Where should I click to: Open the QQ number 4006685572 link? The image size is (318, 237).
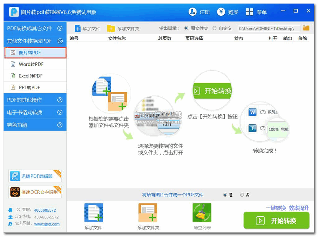click(45, 210)
